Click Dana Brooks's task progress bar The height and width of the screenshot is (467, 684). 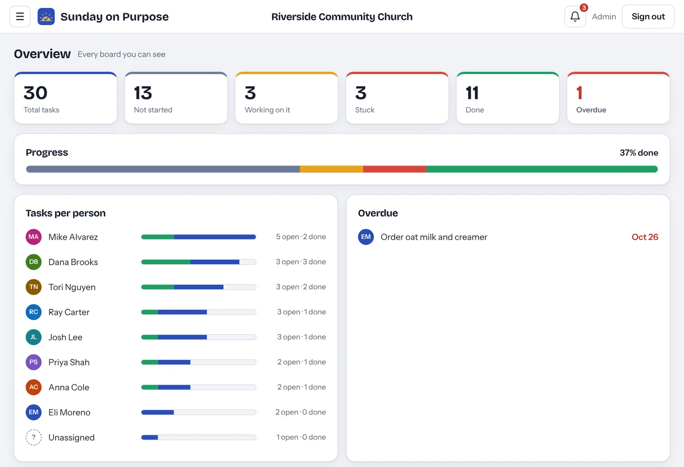click(199, 262)
